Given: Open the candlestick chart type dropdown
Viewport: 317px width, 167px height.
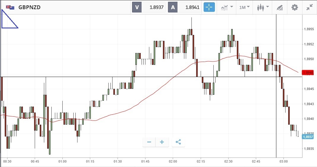Looking at the screenshot, I should click(x=263, y=7).
